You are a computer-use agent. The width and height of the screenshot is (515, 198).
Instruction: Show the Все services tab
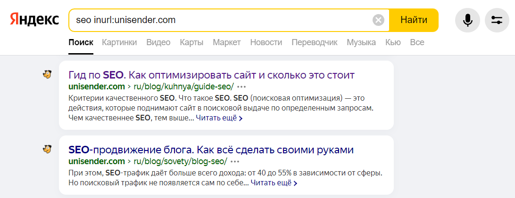[417, 42]
